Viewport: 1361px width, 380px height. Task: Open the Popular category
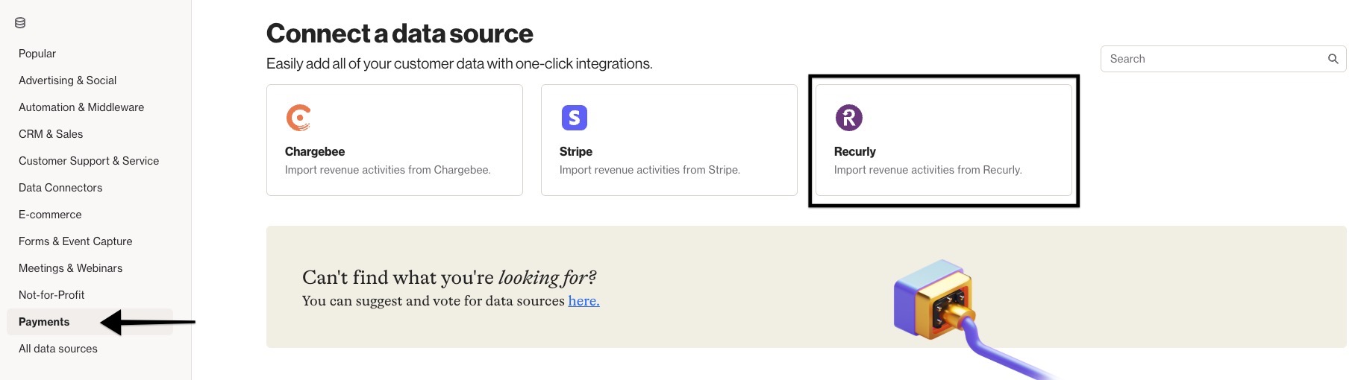[x=37, y=54]
